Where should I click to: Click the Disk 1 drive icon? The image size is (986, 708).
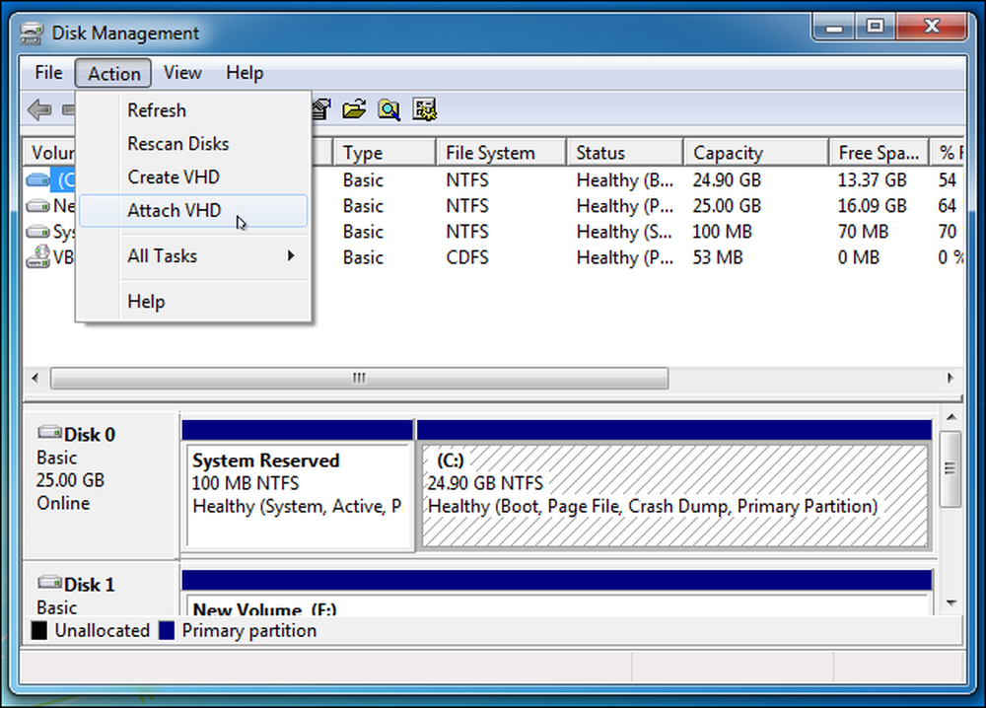click(x=49, y=582)
